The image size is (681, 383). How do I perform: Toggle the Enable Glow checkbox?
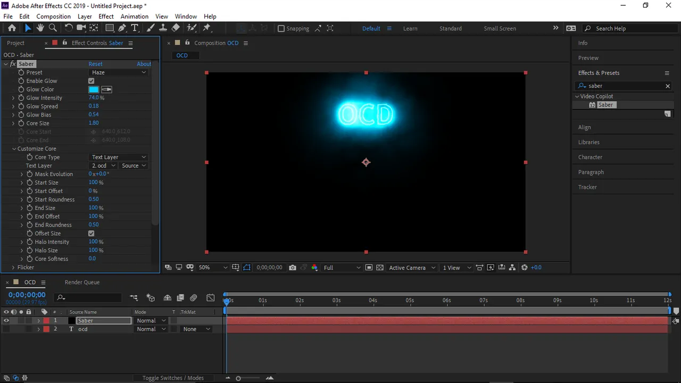click(x=91, y=81)
